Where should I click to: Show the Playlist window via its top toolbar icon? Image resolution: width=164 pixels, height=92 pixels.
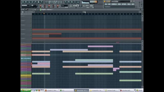(66, 2)
